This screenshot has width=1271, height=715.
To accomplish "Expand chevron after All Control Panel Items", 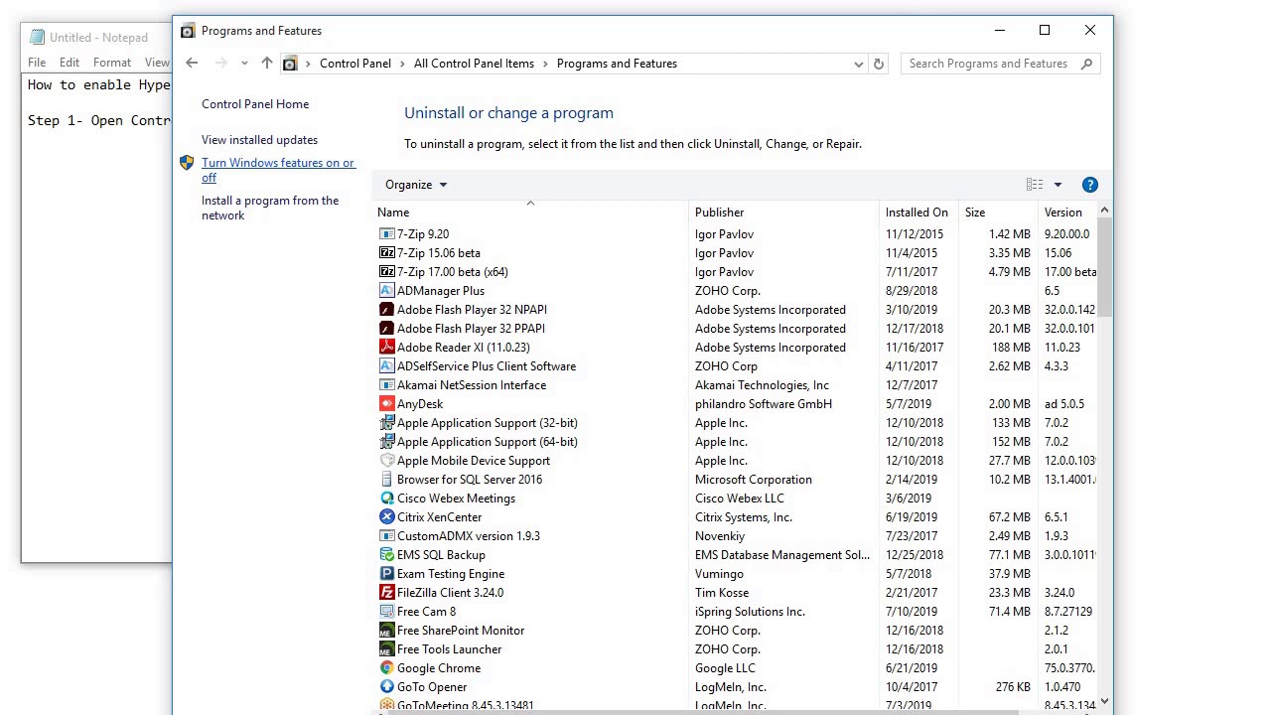I will coord(545,64).
